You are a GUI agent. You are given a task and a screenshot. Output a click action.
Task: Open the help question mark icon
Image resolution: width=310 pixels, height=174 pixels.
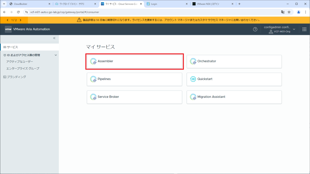(255, 29)
